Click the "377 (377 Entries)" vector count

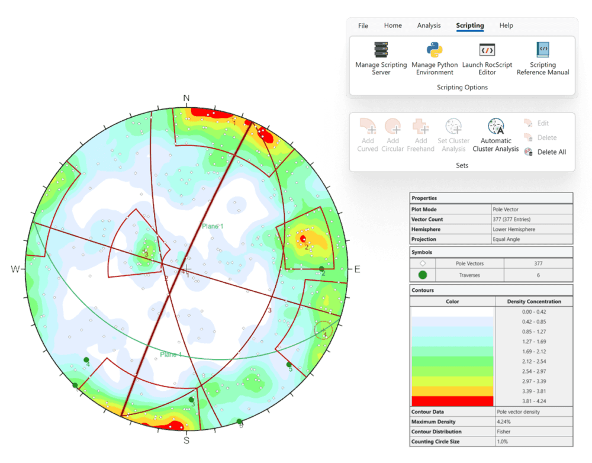[x=511, y=219]
